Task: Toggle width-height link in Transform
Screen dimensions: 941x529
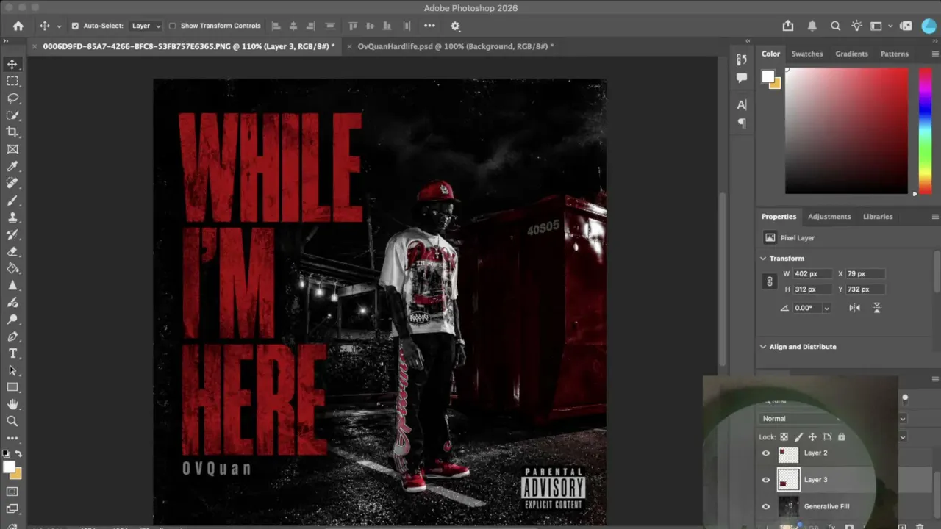Action: (770, 281)
